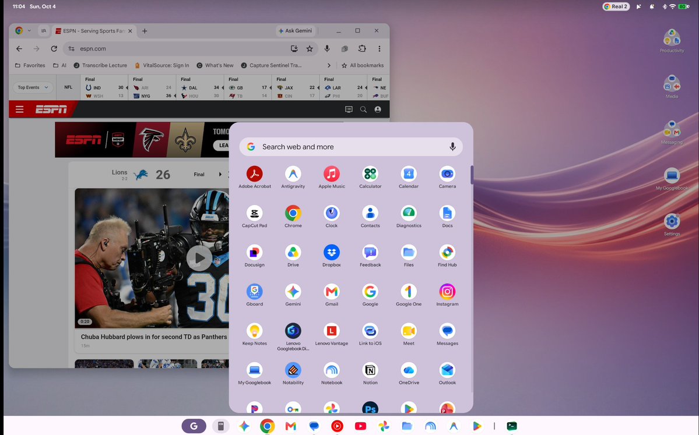
Task: Click the launcher app list scrollbar
Action: point(472,175)
